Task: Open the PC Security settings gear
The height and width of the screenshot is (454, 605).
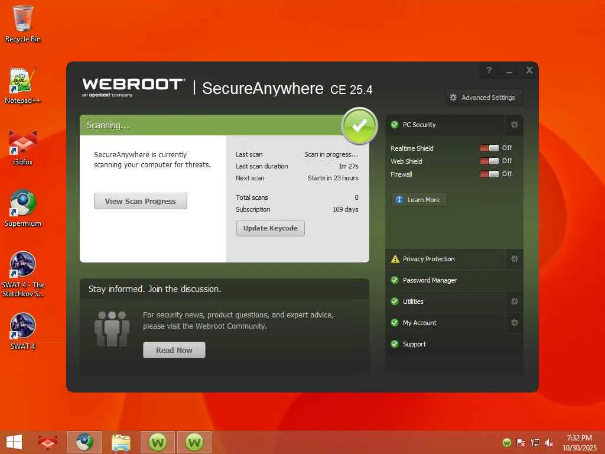Action: 515,125
